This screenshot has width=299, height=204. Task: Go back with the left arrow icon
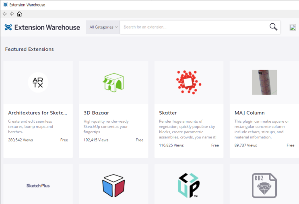(4, 14)
